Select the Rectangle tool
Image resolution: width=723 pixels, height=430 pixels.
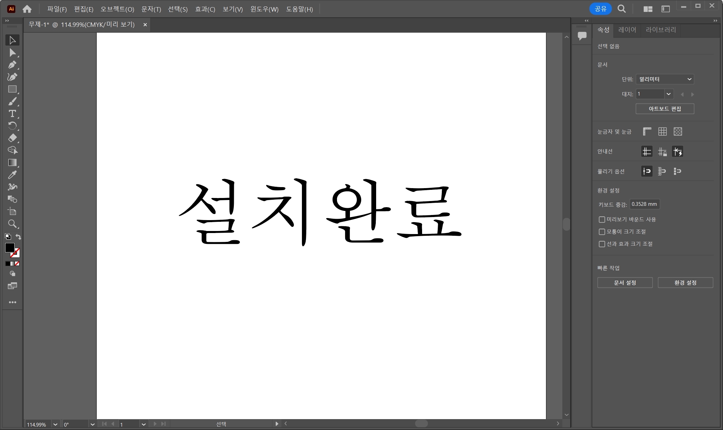click(12, 89)
